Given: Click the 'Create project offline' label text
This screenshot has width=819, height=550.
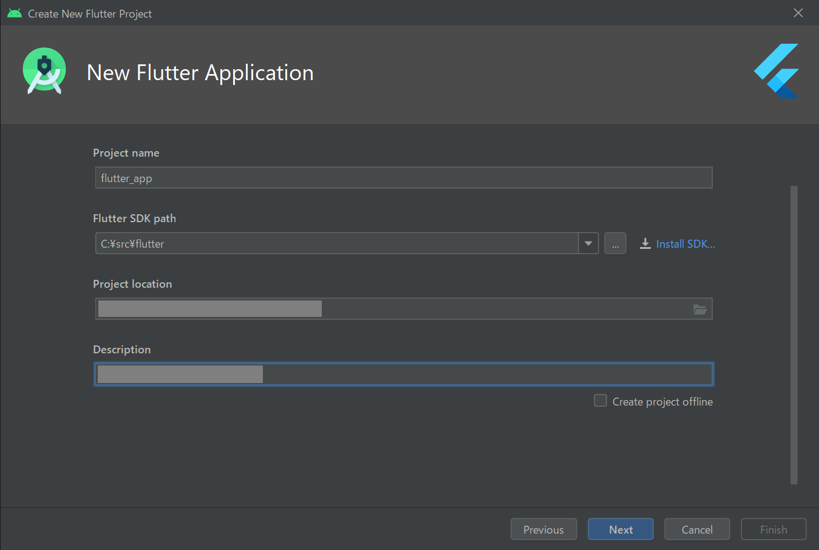Looking at the screenshot, I should coord(662,402).
